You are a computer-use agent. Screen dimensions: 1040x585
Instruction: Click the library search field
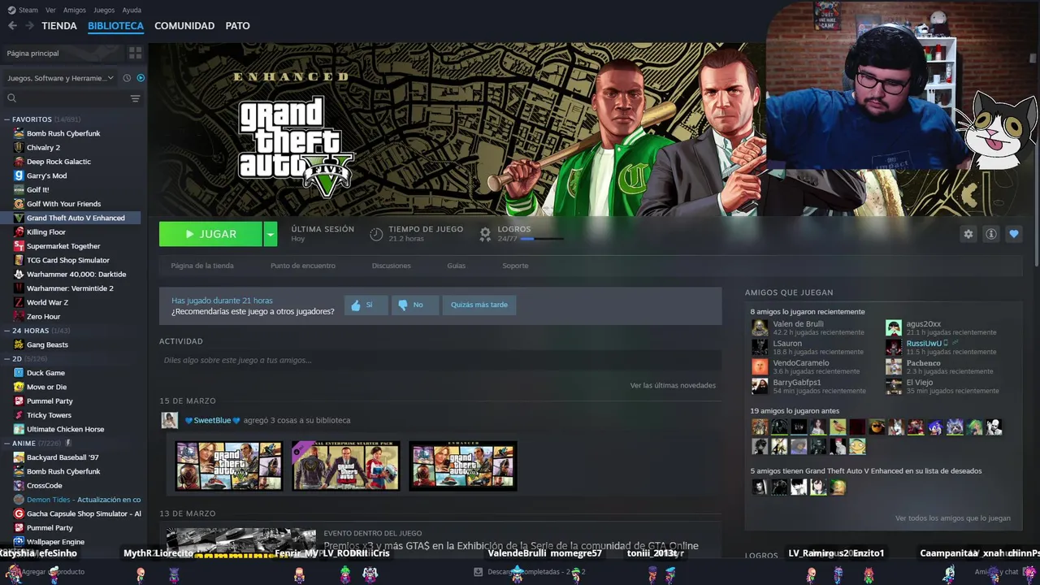coord(65,98)
